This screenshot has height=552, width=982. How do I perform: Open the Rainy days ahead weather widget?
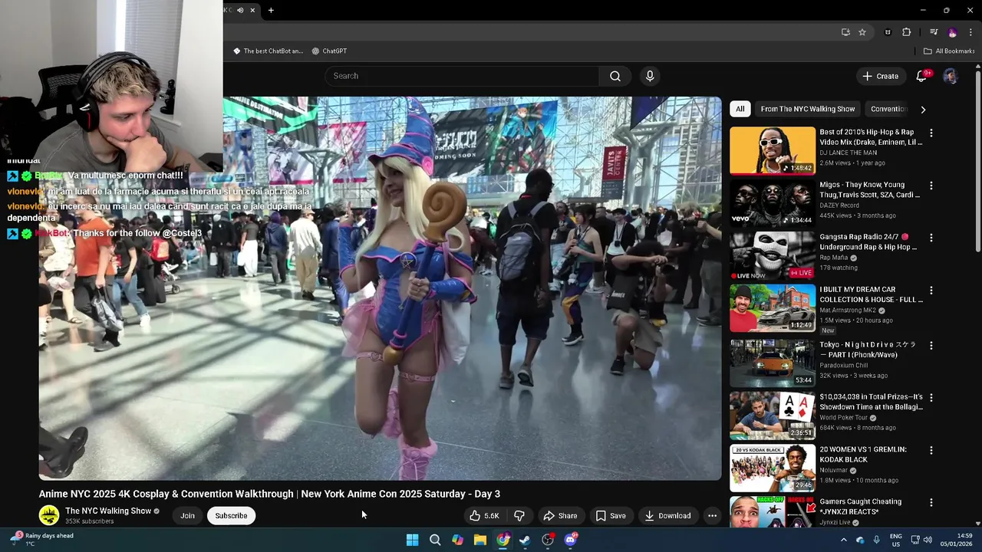42,540
